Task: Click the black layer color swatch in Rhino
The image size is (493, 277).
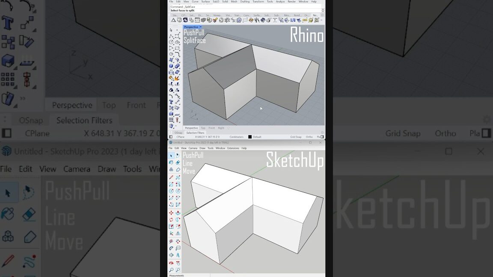Action: click(x=250, y=136)
